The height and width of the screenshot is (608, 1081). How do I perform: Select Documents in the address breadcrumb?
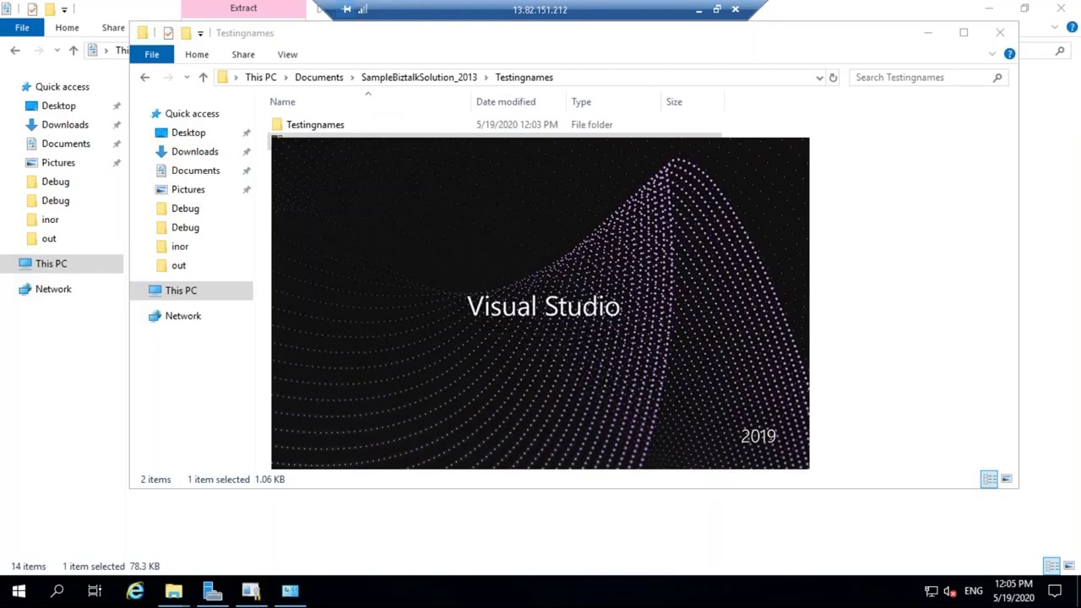coord(318,77)
